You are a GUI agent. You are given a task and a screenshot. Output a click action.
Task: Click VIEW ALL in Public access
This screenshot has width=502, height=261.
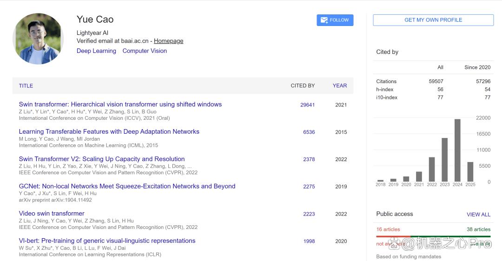click(478, 215)
